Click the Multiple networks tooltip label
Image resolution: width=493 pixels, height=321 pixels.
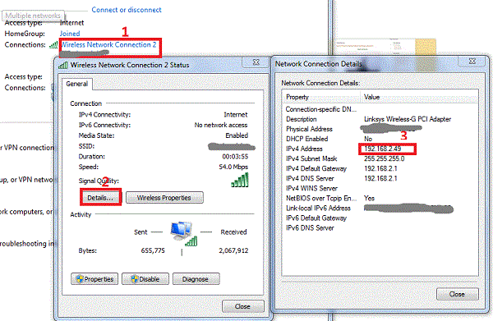click(x=33, y=16)
